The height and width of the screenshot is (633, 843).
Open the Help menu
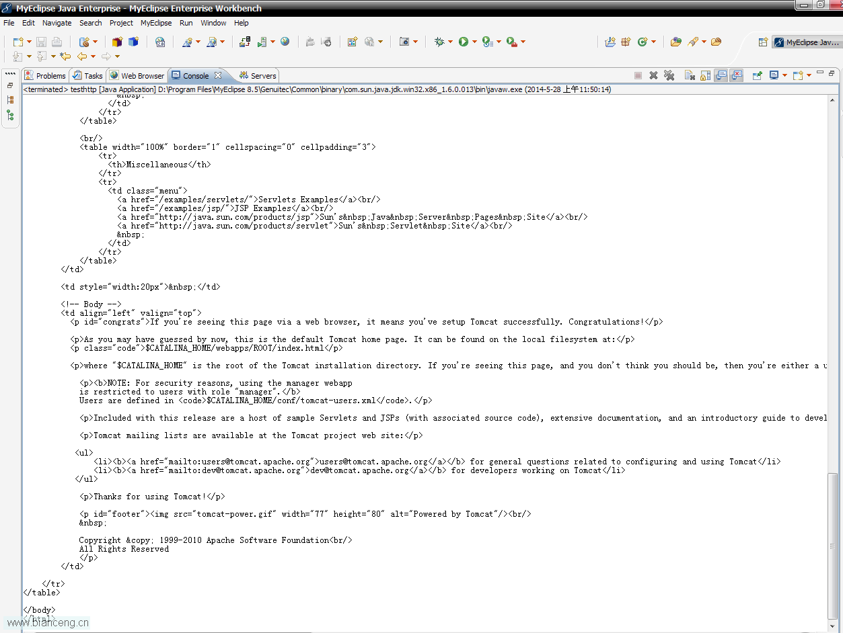pos(242,23)
